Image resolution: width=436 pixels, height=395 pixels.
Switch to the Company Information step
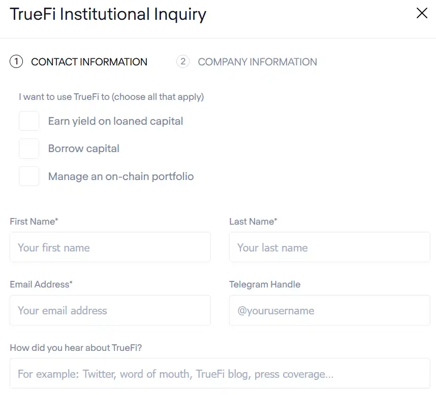coord(257,62)
